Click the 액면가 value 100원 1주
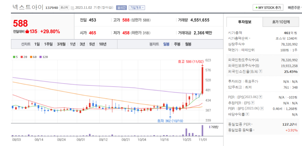Viewport: 302px width, 146px height. (289, 50)
